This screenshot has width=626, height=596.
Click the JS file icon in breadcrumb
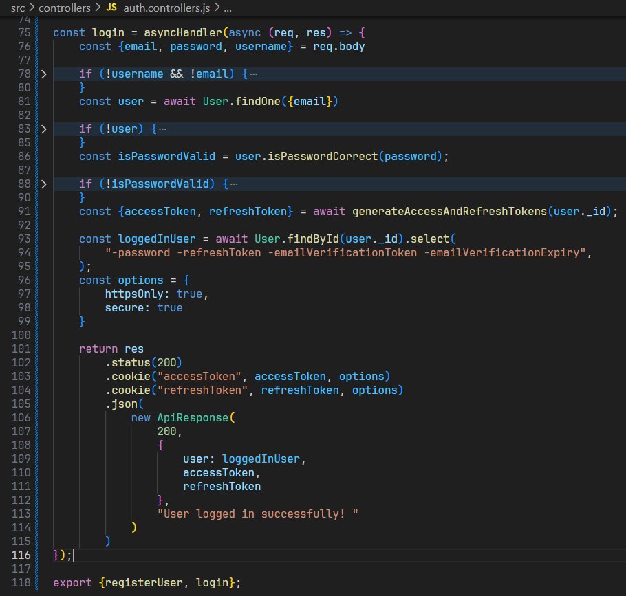point(111,8)
